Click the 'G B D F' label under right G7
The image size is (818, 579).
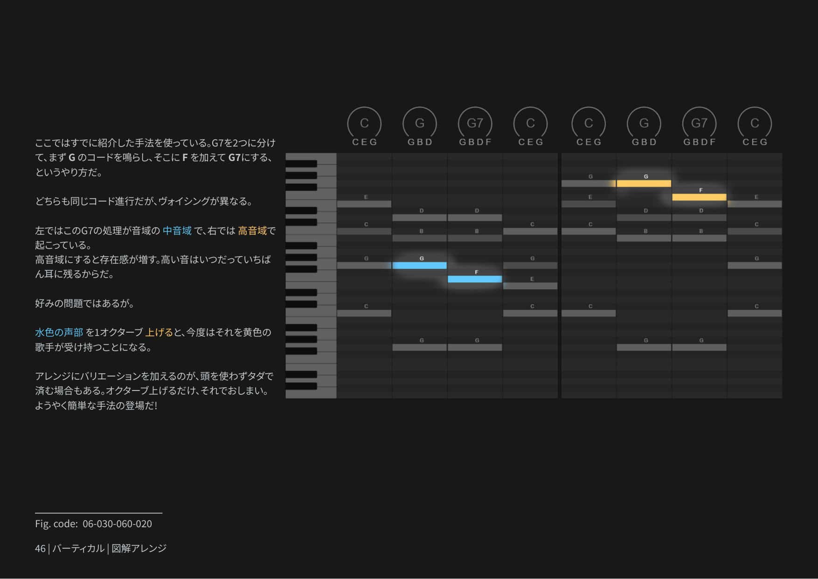700,142
